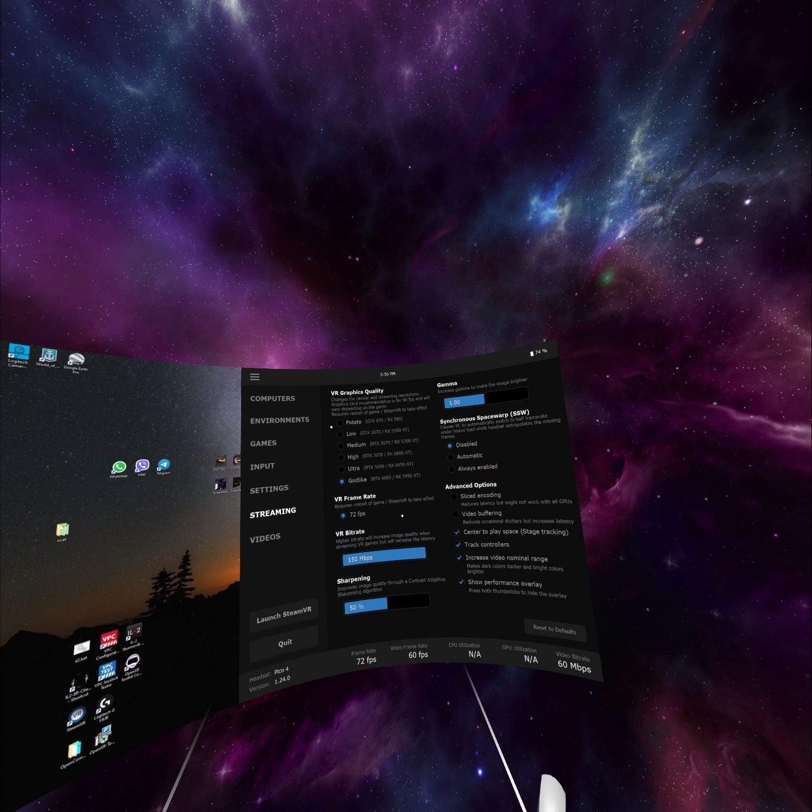Viewport: 812px width, 812px height.
Task: Click the Pico 4 headset label
Action: pos(281,670)
